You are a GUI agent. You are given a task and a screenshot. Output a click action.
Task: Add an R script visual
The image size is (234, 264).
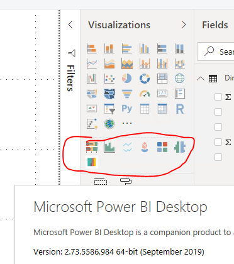180,109
